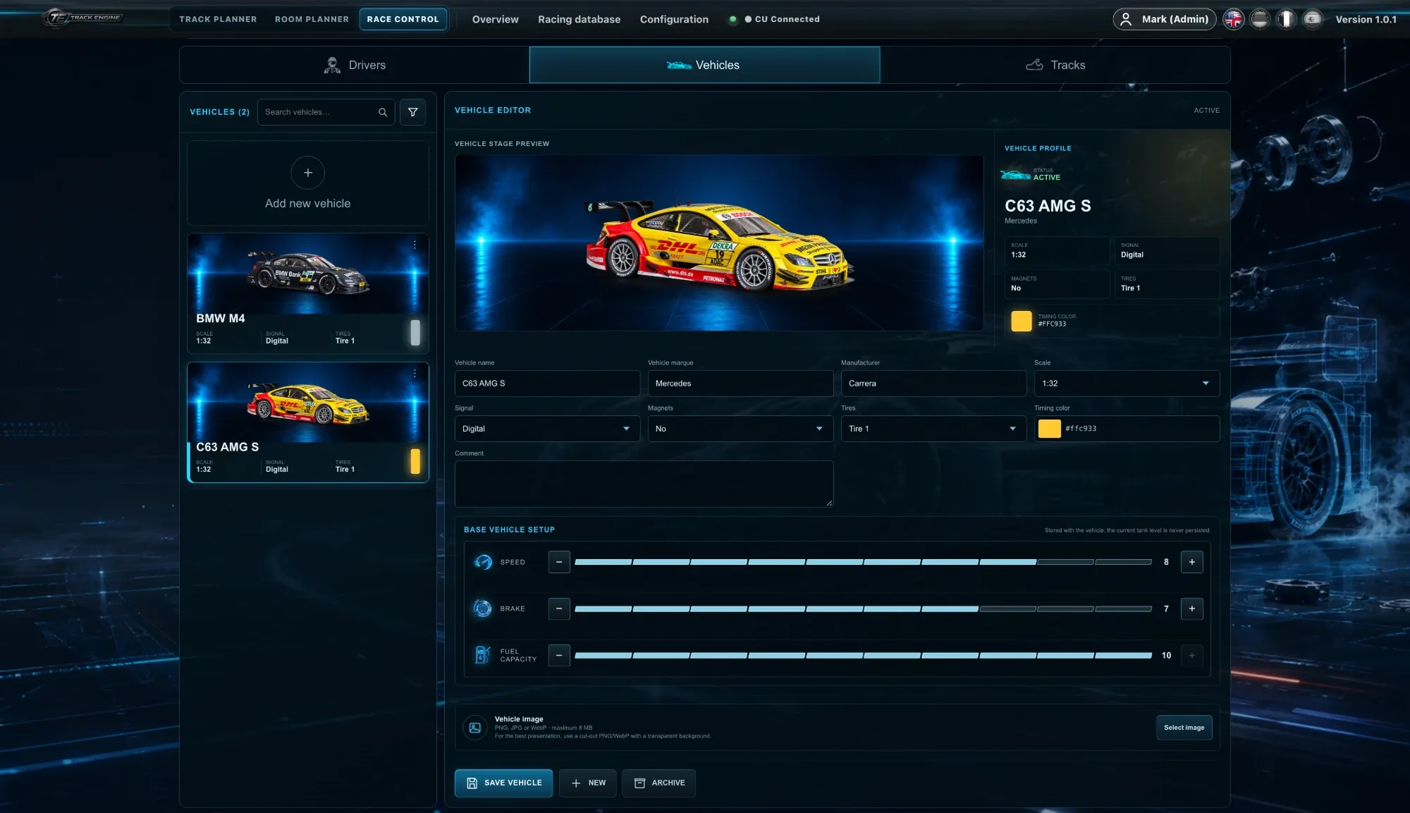Click the Comment text area
Image resolution: width=1410 pixels, height=813 pixels.
[x=644, y=484]
